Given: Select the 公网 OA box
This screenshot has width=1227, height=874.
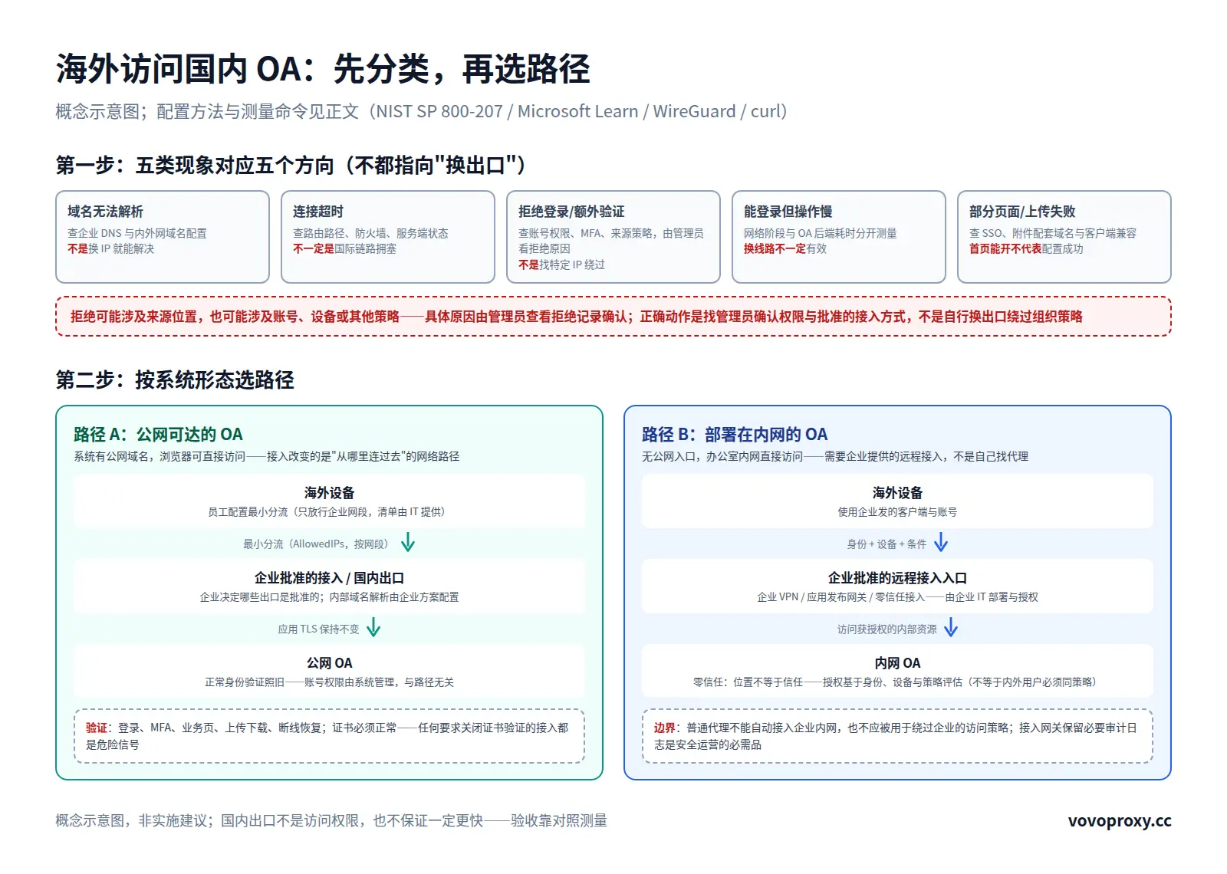Looking at the screenshot, I should (329, 671).
